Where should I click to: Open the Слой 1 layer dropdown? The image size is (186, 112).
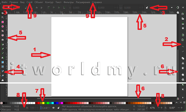tap(45, 108)
